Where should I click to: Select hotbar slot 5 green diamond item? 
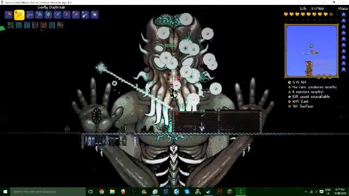48,15
